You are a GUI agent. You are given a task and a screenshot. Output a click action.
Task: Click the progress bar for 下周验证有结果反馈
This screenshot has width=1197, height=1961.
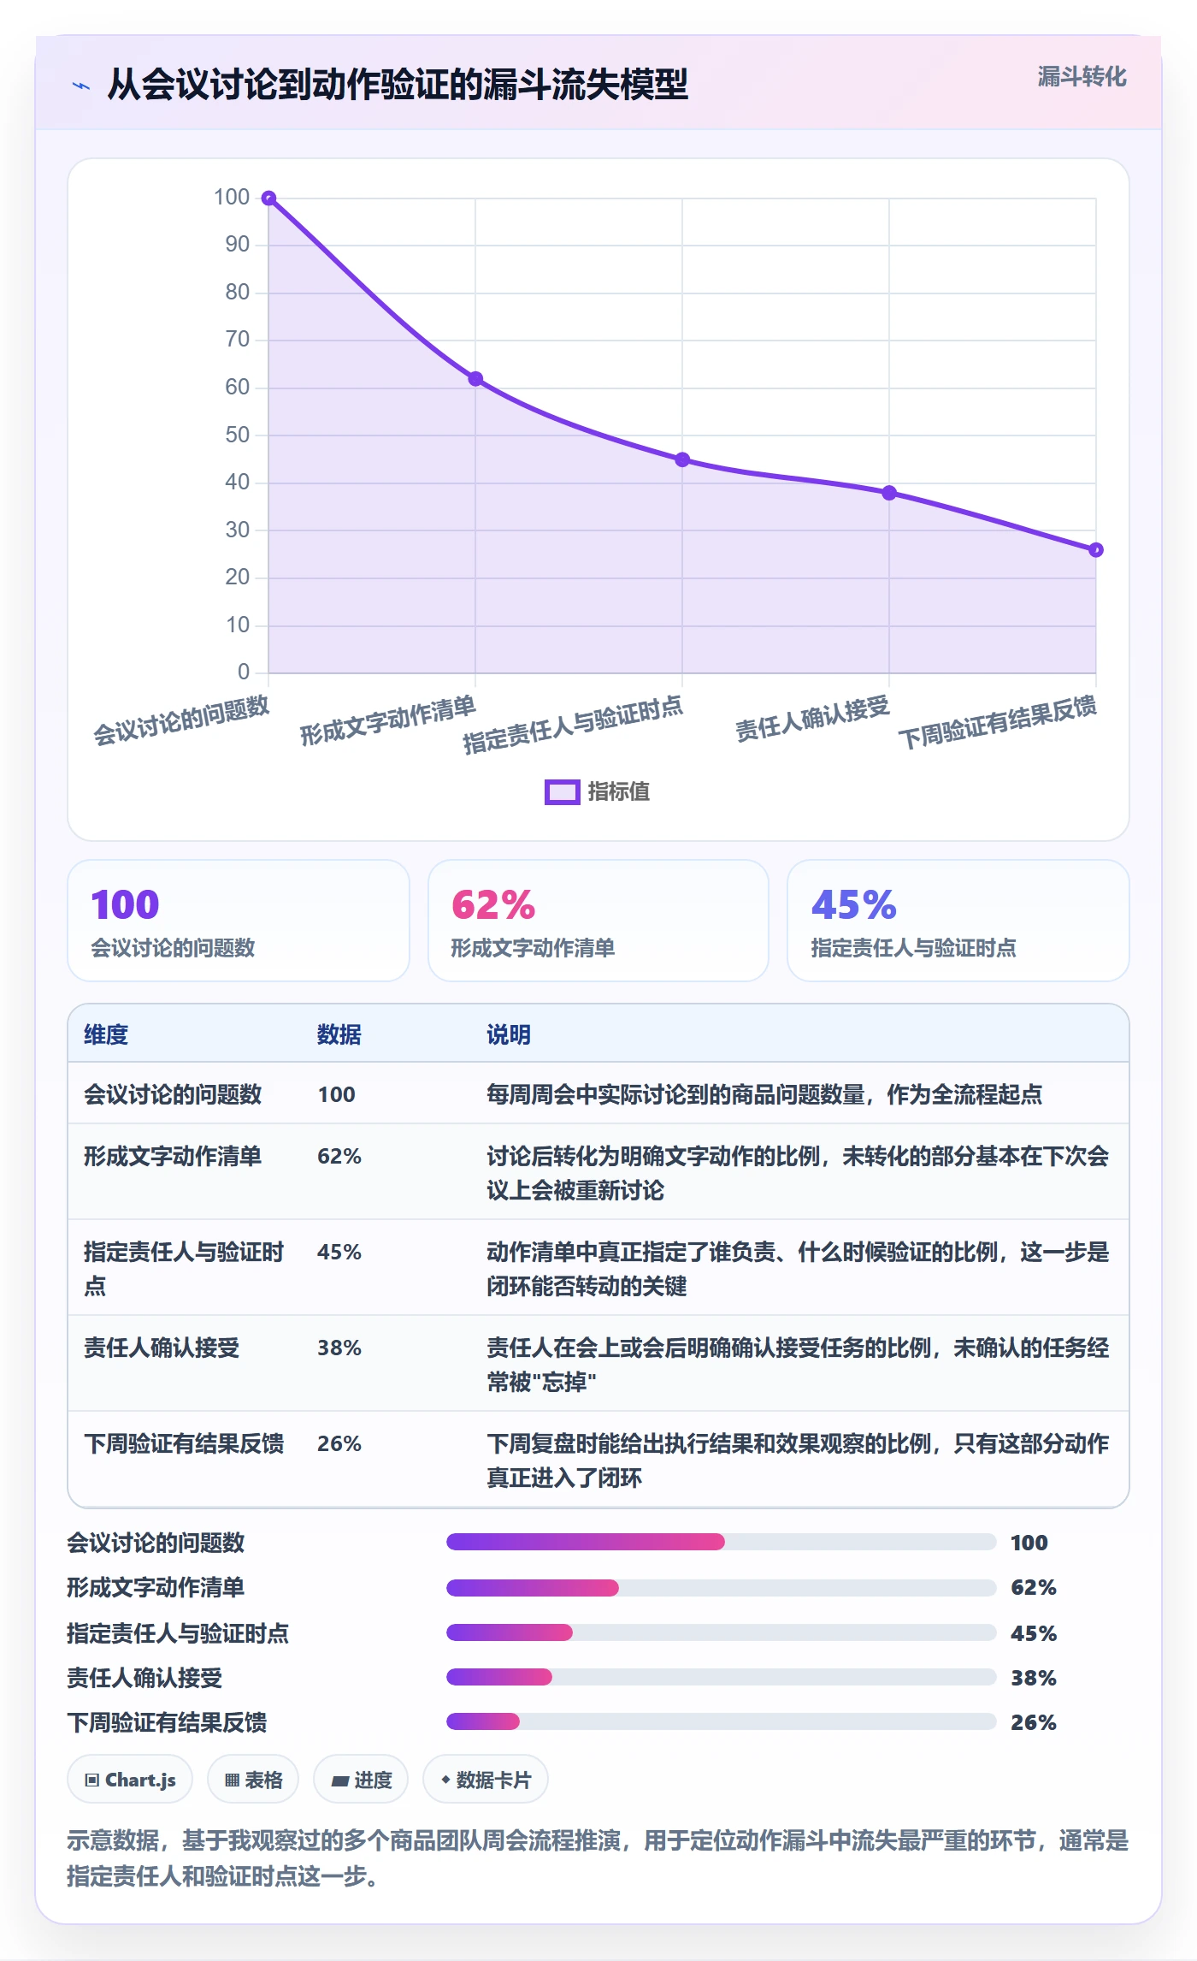721,1721
